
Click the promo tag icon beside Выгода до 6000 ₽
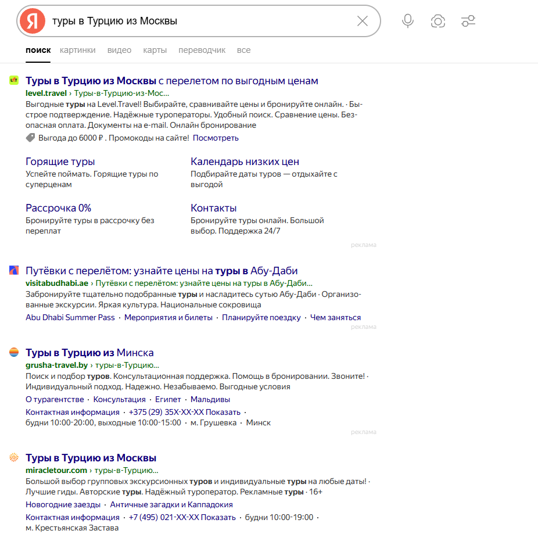click(x=31, y=138)
